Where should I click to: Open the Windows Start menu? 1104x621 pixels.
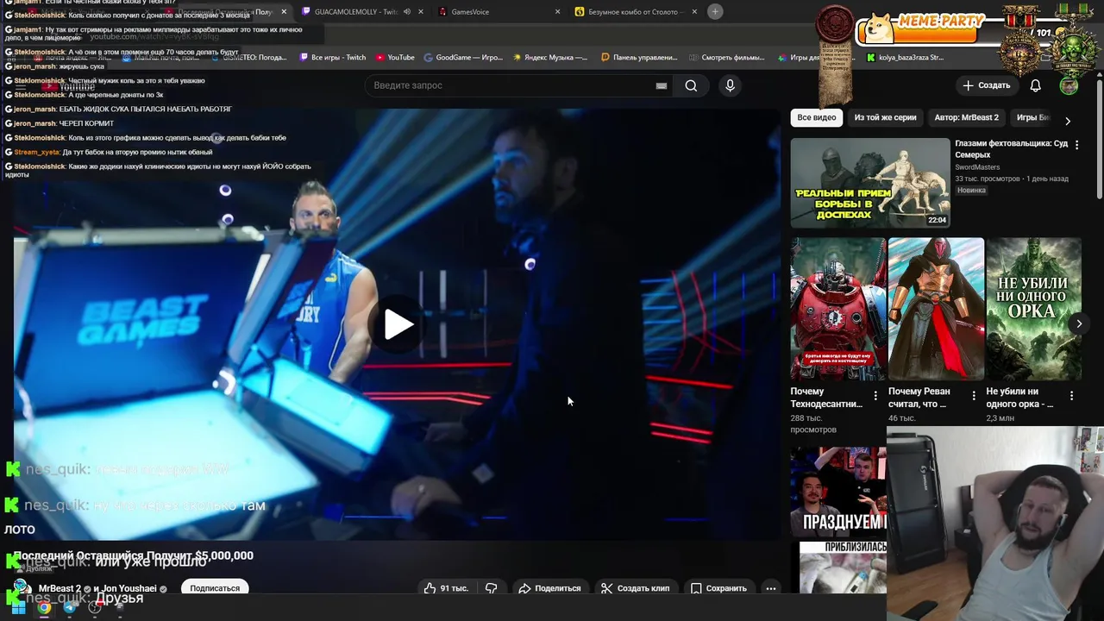tap(18, 607)
